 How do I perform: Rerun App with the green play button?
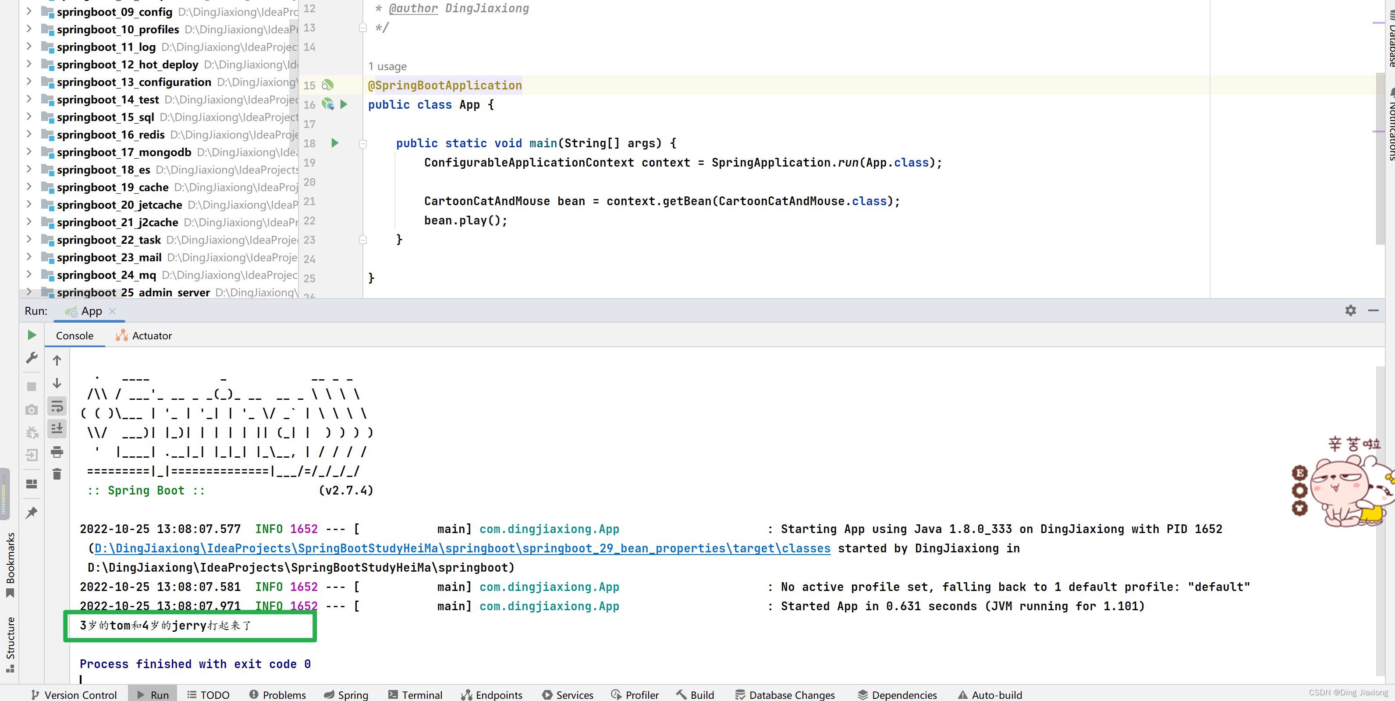pyautogui.click(x=32, y=335)
